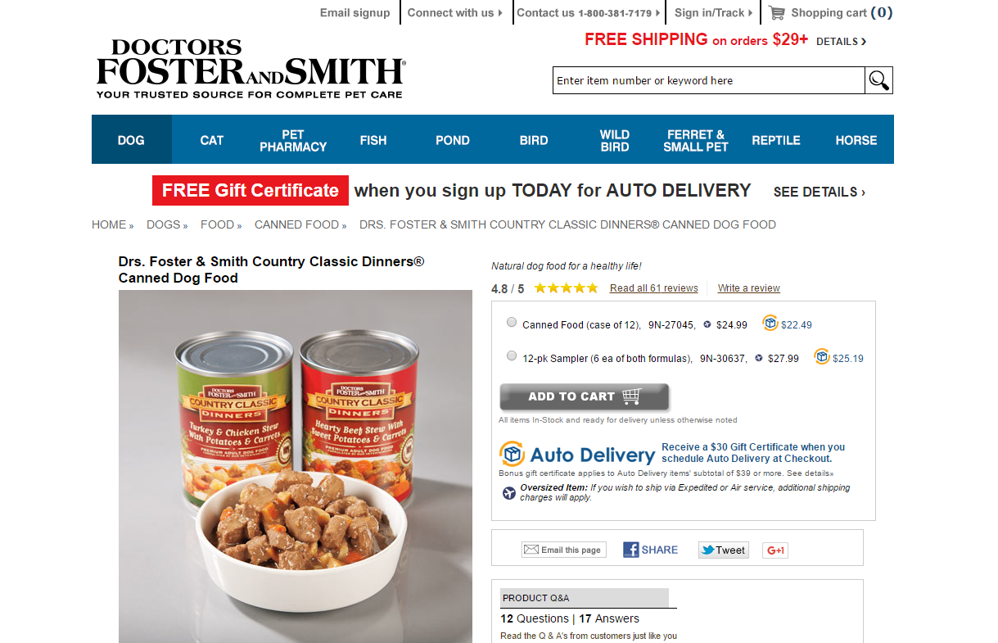
Task: Expand the Sign in/Track dropdown
Action: 714,12
